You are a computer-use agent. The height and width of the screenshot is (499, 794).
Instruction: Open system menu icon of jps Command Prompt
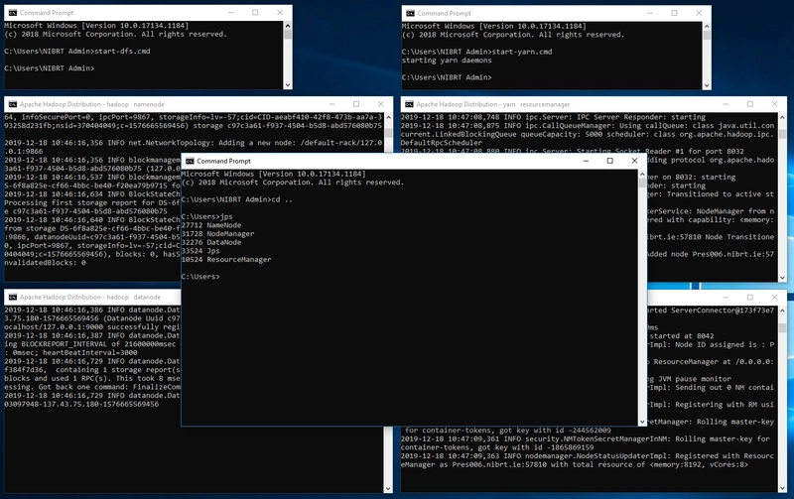point(190,161)
